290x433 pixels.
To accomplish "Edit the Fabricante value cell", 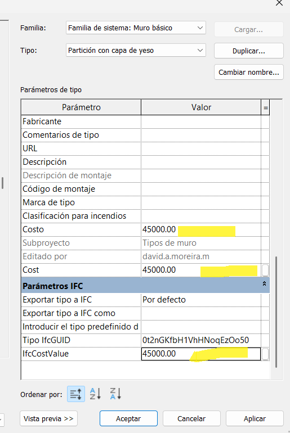I will coord(201,121).
